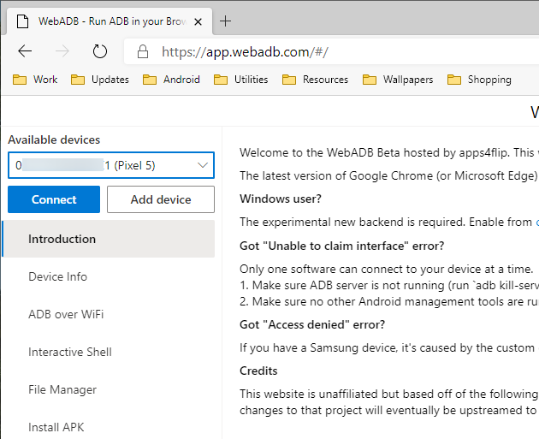Screen dimensions: 539x439
Task: Open the Android bookmarks folder
Action: 171,80
